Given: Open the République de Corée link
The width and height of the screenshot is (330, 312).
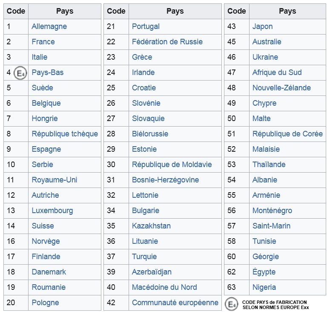Looking at the screenshot, I should pos(287,134).
